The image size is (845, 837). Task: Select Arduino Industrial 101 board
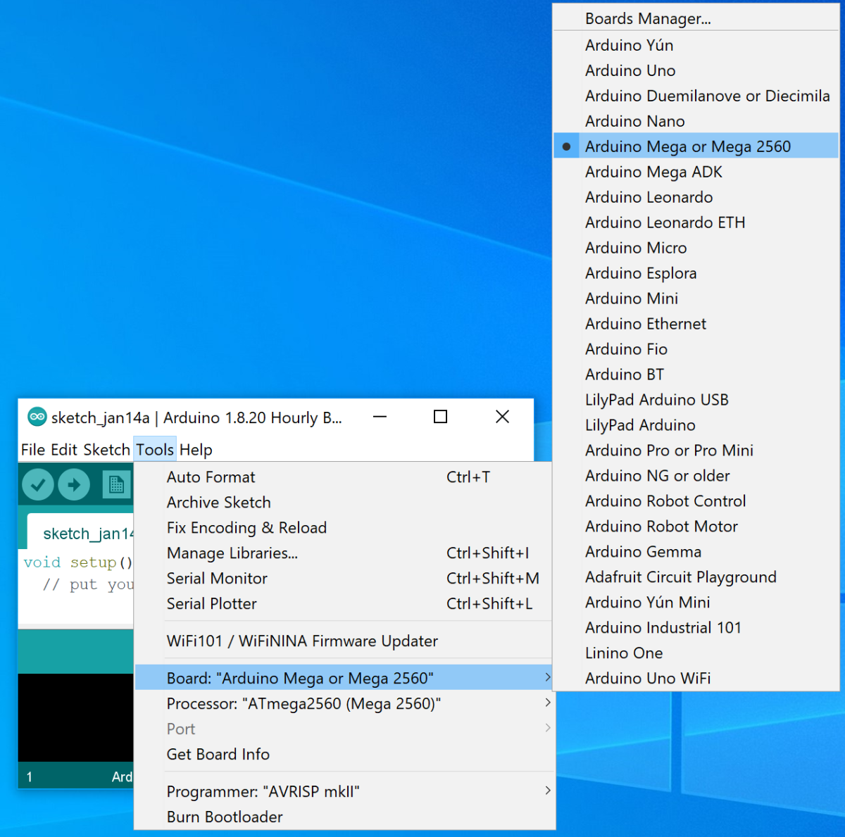click(x=696, y=628)
